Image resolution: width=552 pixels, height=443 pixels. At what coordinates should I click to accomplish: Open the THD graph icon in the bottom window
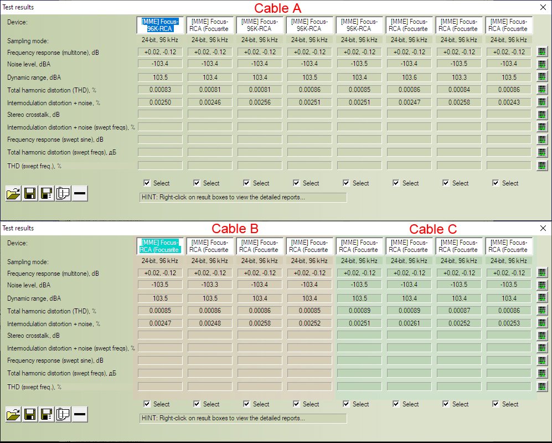(x=542, y=311)
